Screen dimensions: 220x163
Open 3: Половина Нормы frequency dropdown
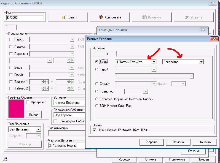pyautogui.click(x=67, y=146)
